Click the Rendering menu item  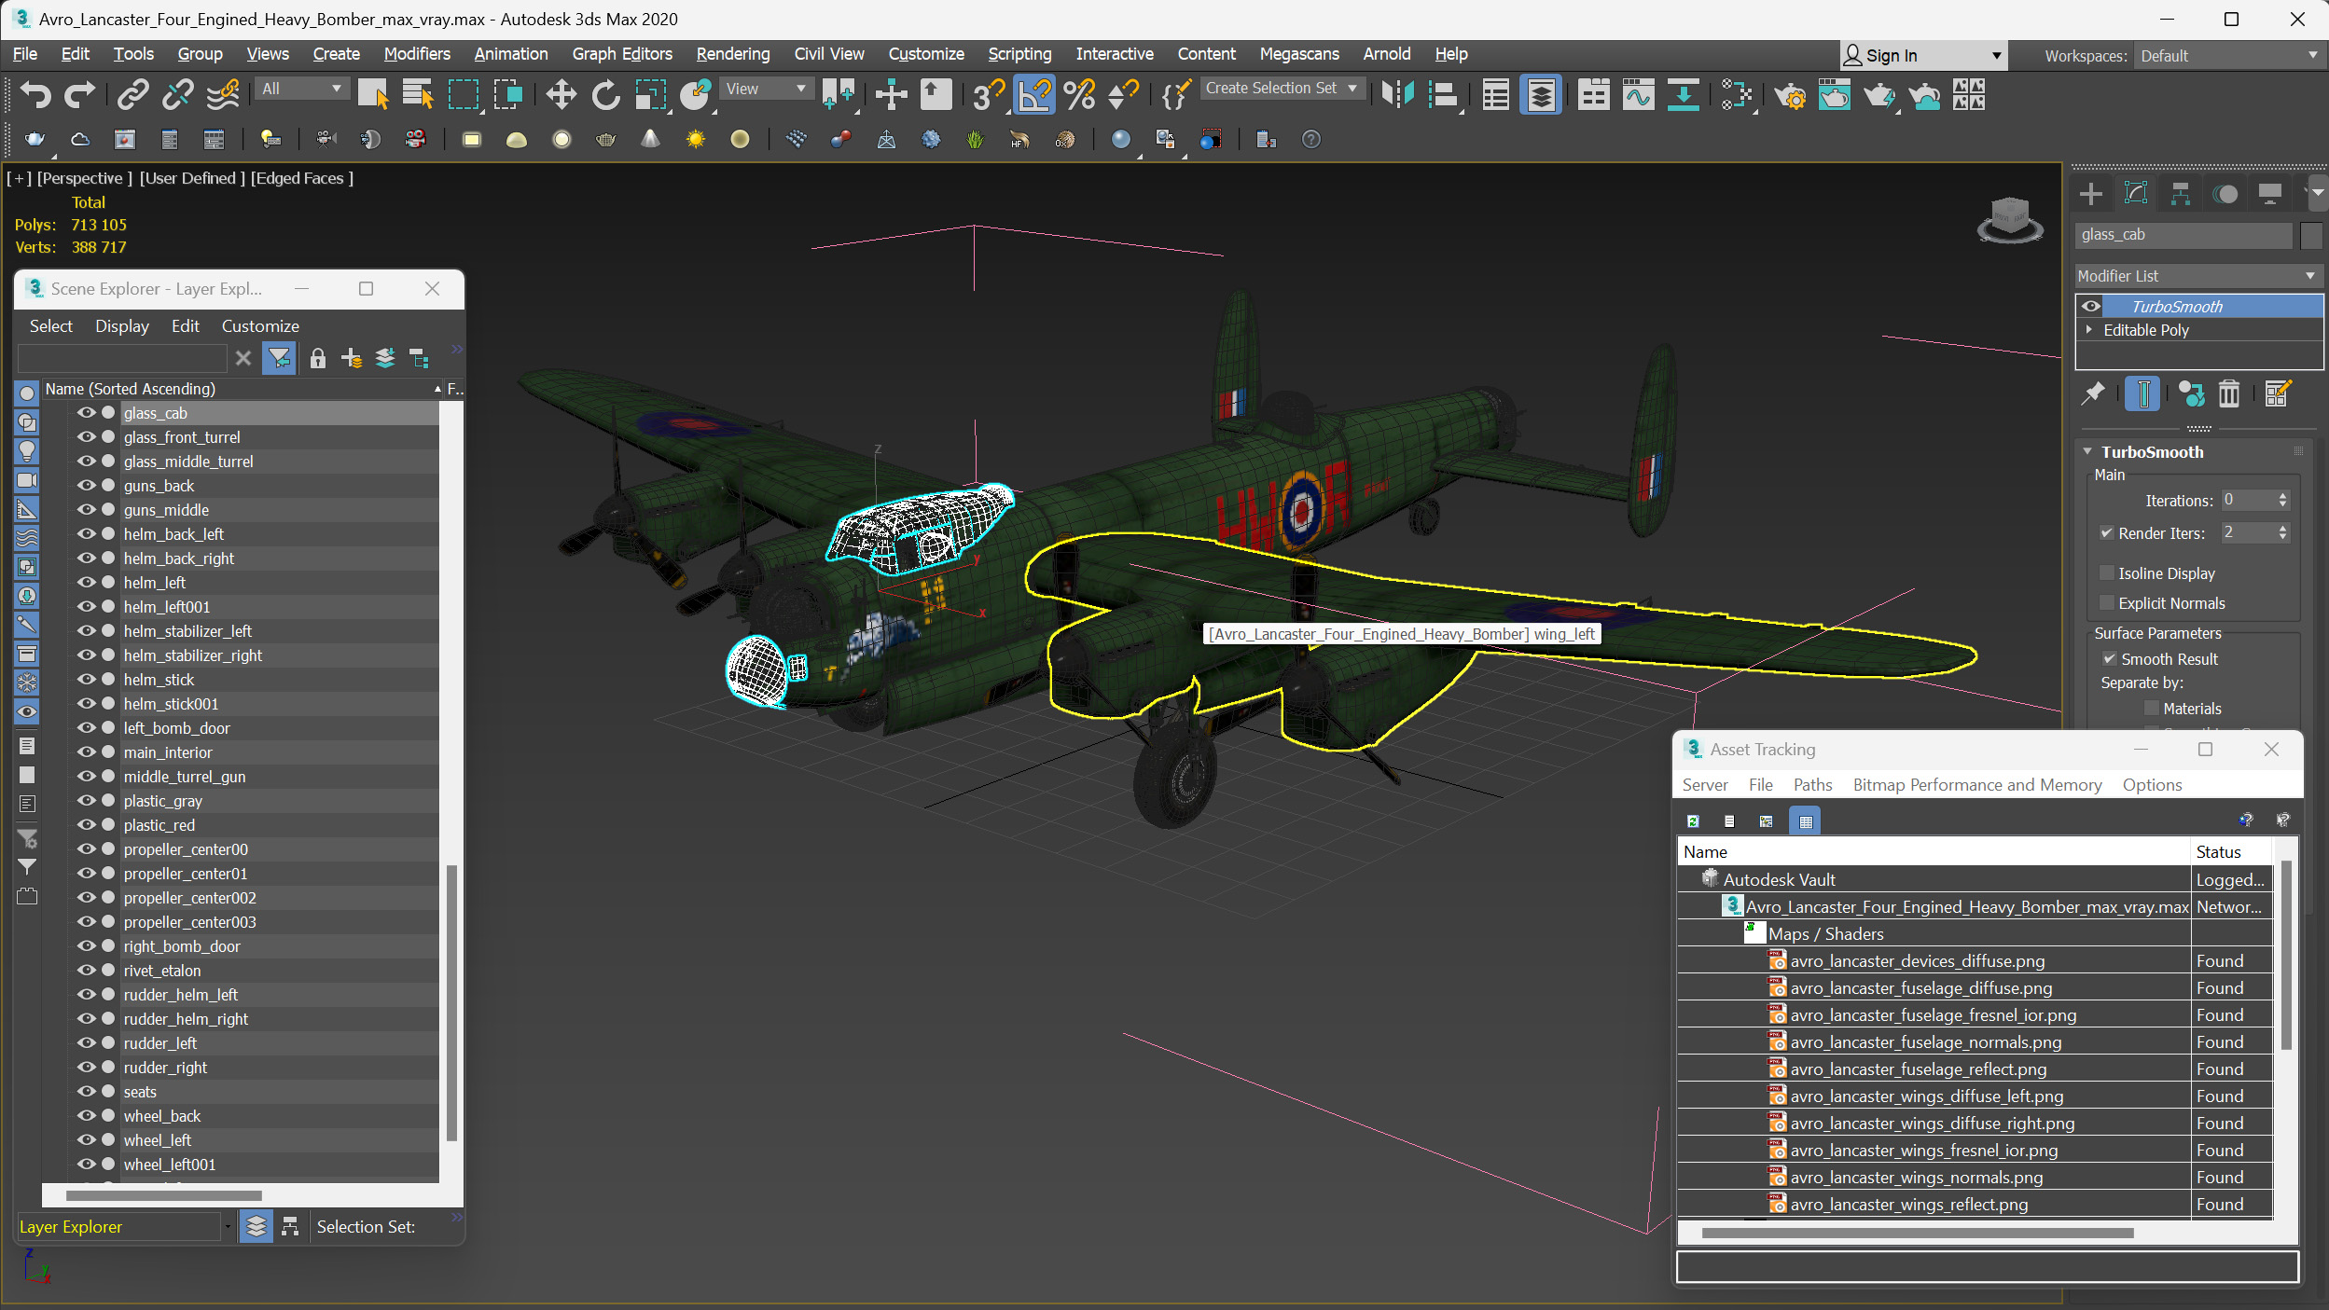point(732,53)
